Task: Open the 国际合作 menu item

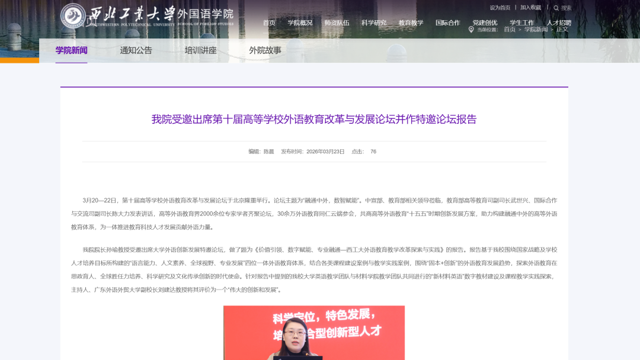Action: tap(448, 23)
